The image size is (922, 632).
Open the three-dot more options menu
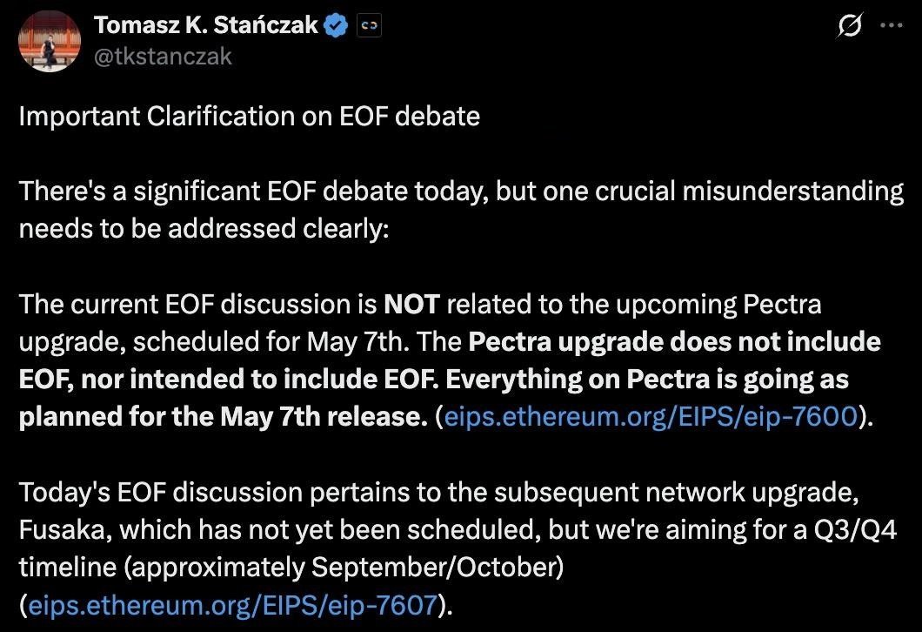point(892,25)
